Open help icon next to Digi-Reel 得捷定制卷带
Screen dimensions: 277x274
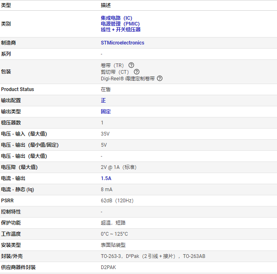point(160,78)
